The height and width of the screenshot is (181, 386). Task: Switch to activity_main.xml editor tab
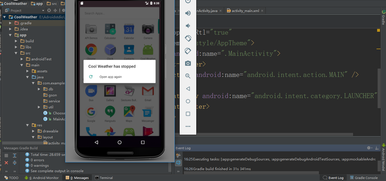click(245, 11)
